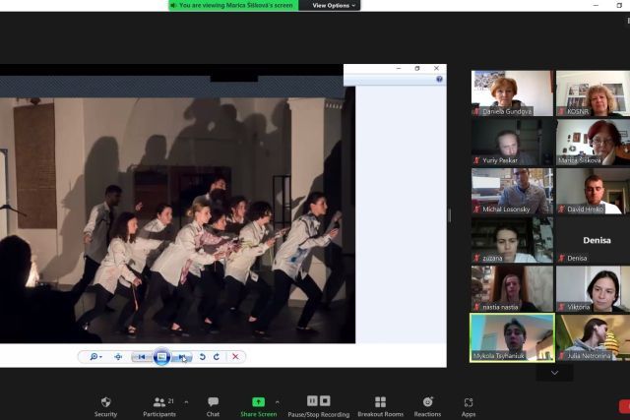Screen dimensions: 630x420
Task: Open the Reactions menu
Action: tap(427, 402)
